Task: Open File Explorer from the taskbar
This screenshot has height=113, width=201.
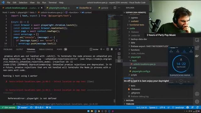Action: 92,111
